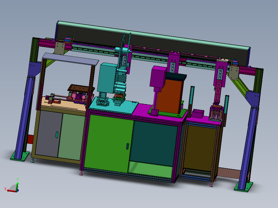Select the gray left door of the left cabinet

[49, 134]
